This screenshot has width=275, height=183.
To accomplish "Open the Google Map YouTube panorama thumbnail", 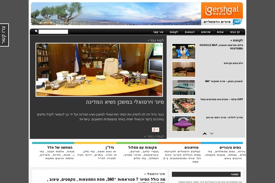I will click(x=184, y=51).
